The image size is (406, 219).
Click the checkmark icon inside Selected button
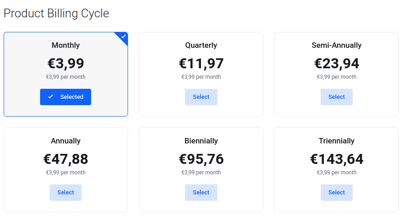coord(51,97)
